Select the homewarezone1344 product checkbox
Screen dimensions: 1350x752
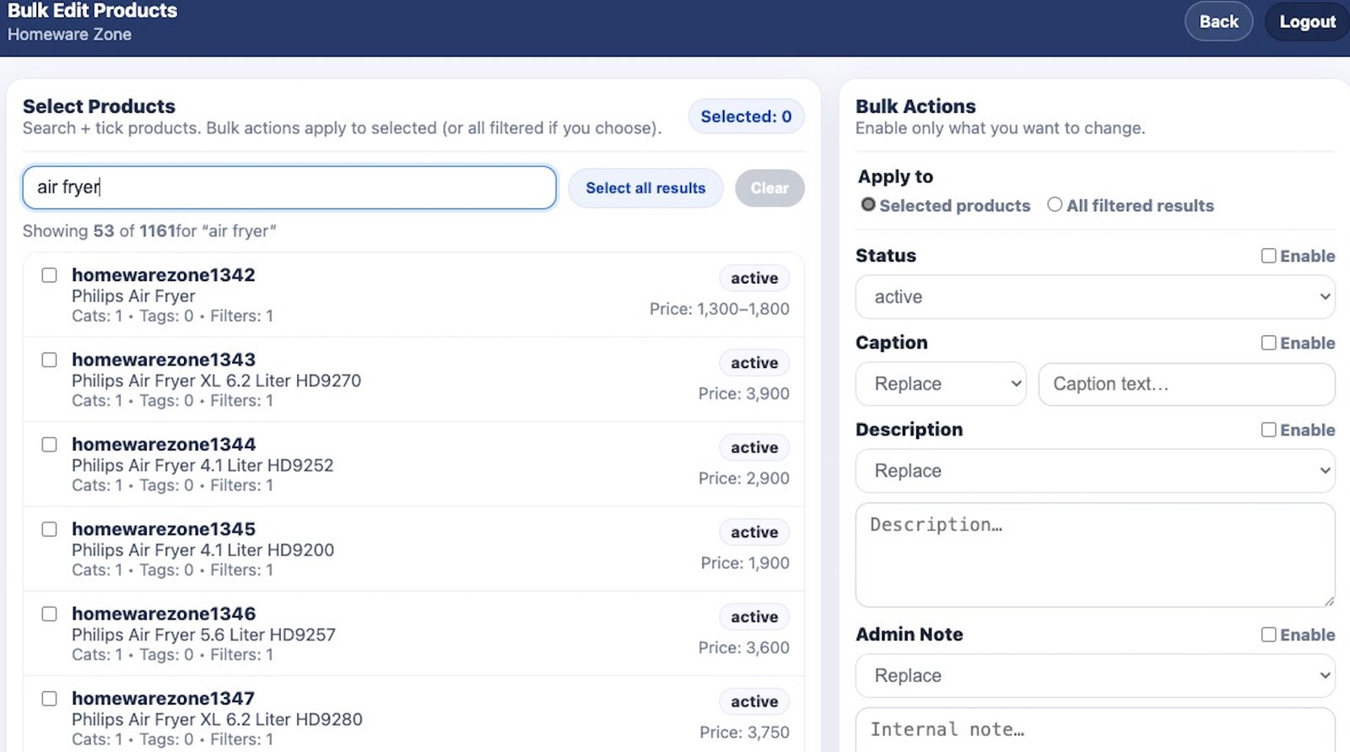pos(50,445)
